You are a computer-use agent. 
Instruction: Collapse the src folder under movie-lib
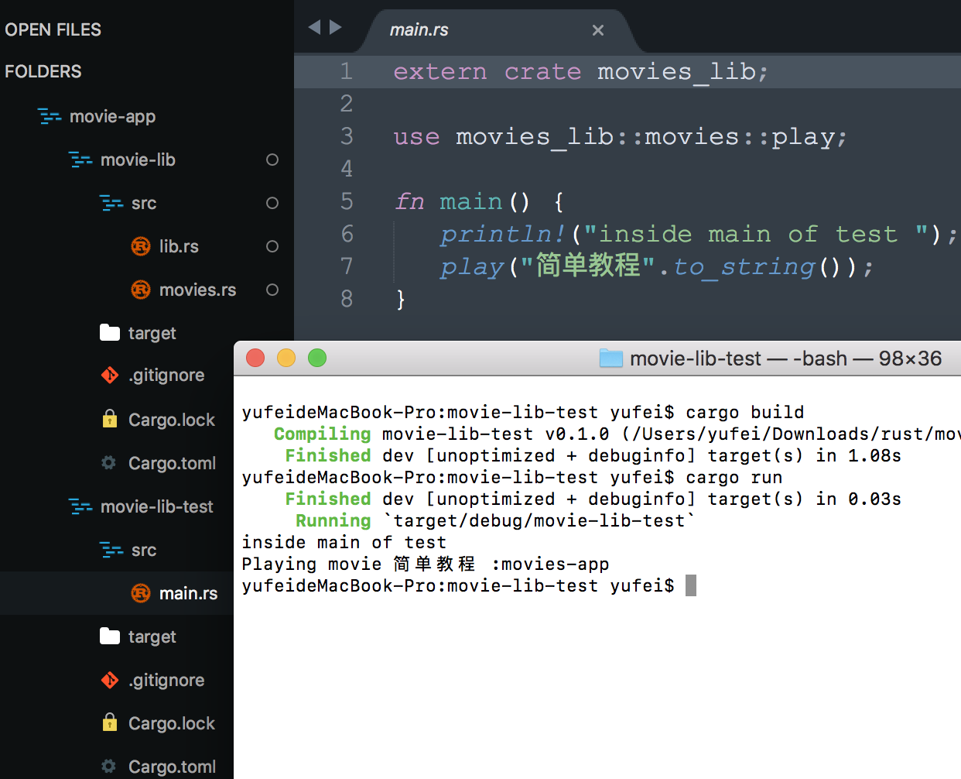111,204
